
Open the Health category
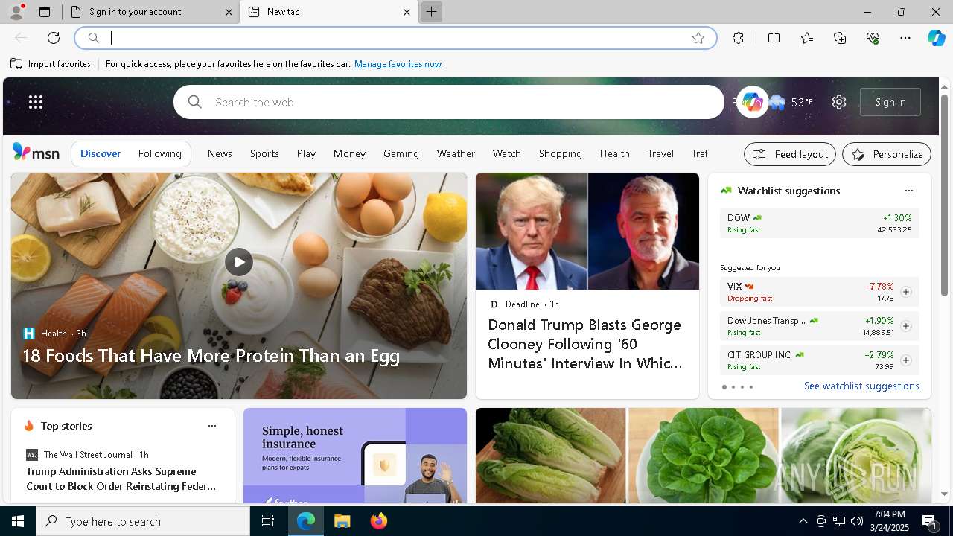(x=615, y=153)
